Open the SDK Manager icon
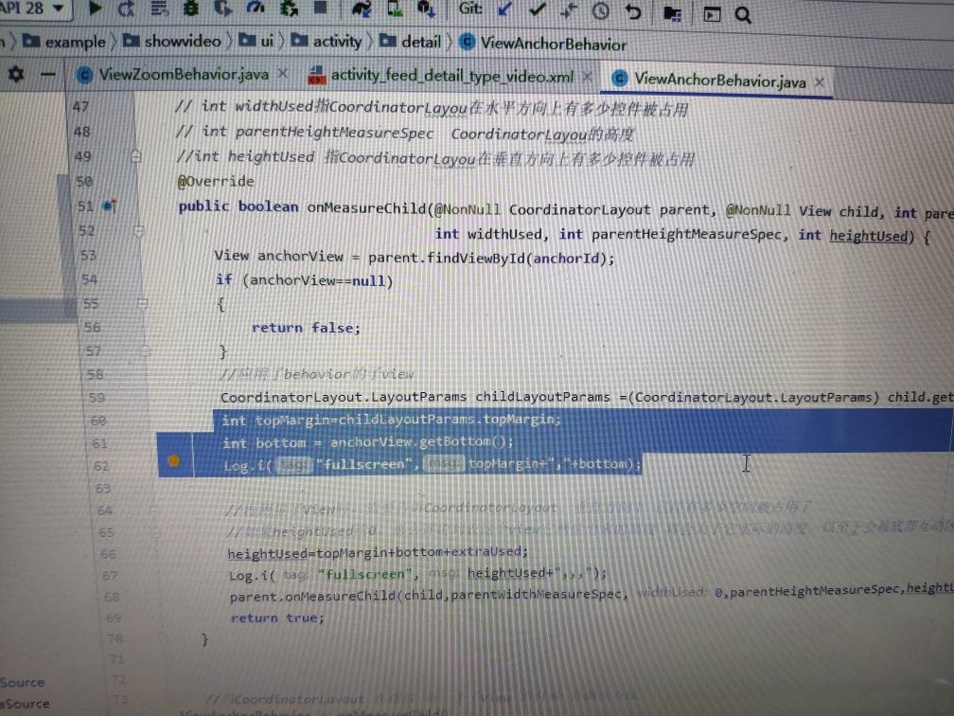Screen dimensions: 954x716 [x=425, y=9]
